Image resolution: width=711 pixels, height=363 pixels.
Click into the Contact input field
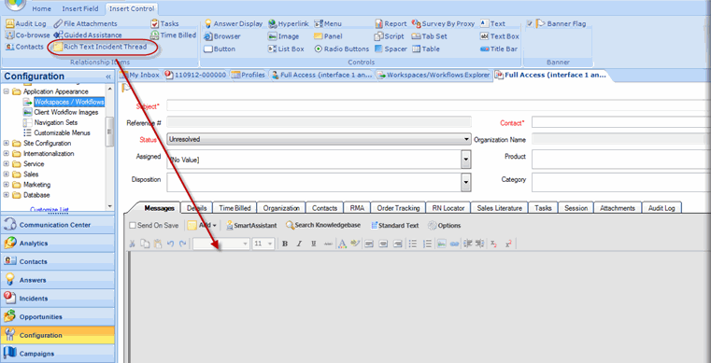click(x=621, y=122)
